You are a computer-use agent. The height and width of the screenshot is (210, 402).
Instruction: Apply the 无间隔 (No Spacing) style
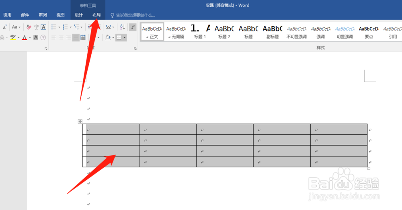176,32
